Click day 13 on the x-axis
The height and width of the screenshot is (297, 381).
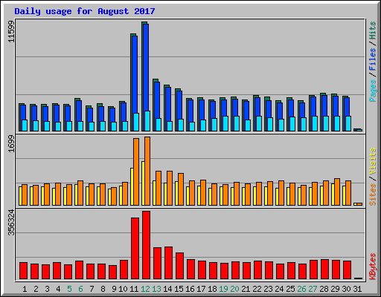coord(156,289)
